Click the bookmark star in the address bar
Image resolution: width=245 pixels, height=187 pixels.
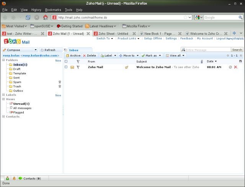point(186,18)
